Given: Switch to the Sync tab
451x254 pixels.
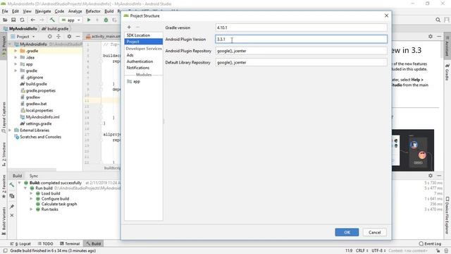Looking at the screenshot, I should (x=34, y=176).
